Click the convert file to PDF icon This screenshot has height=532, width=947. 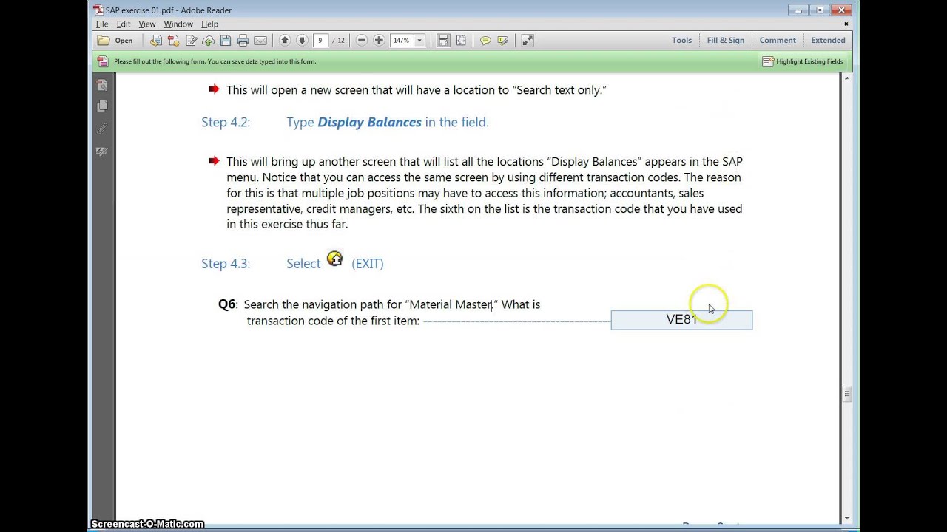pyautogui.click(x=156, y=41)
